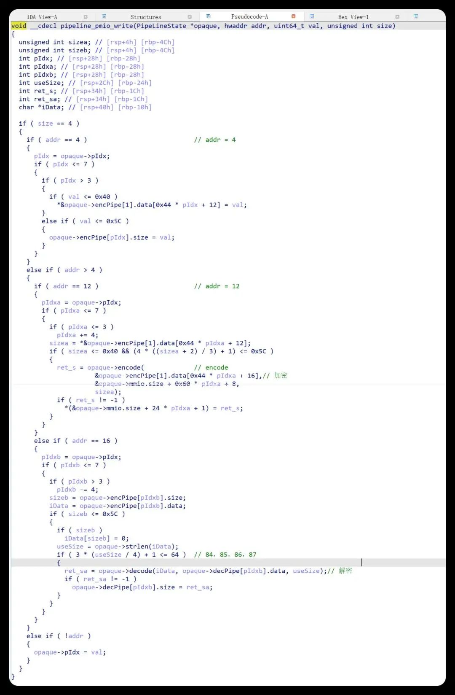The image size is (455, 695).
Task: Click the 'else if ( !addr )' line
Action: [59, 636]
